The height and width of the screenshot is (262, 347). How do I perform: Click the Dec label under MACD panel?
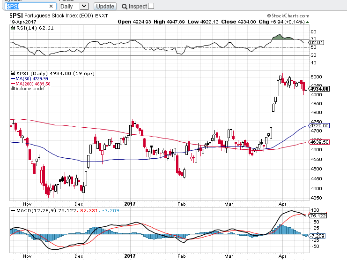(79, 256)
